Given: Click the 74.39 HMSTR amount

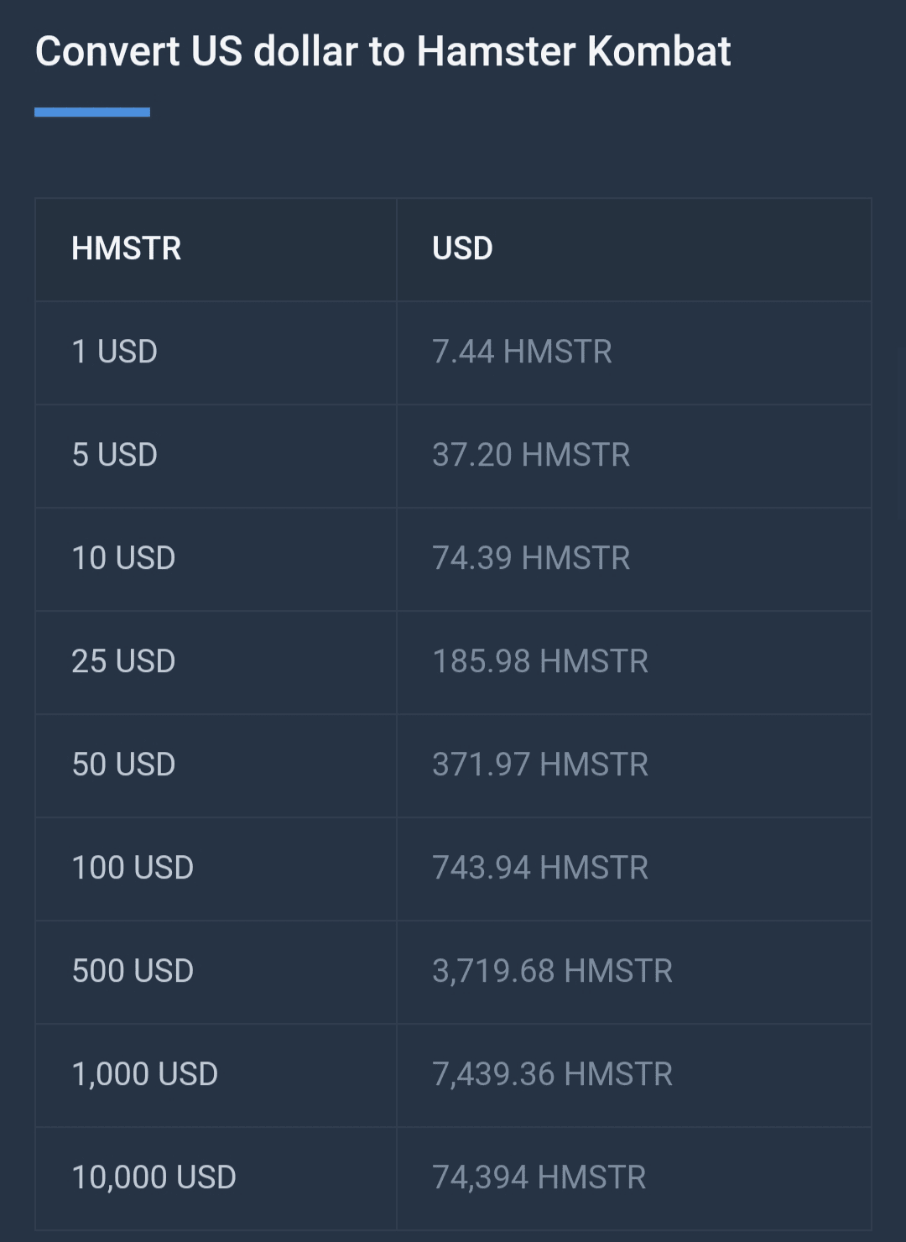Looking at the screenshot, I should pyautogui.click(x=531, y=558).
